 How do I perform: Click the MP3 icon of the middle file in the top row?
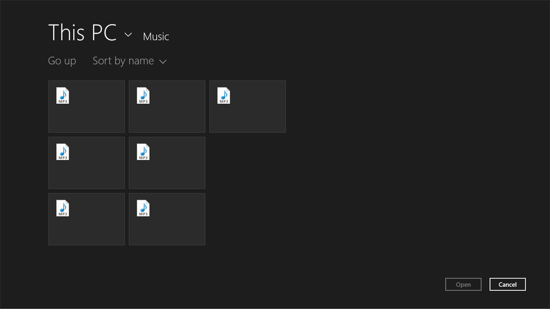143,95
